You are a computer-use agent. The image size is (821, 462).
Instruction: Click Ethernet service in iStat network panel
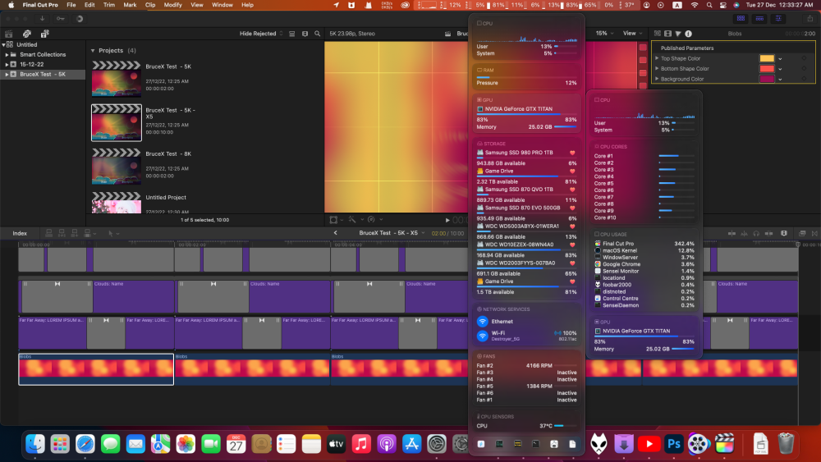pyautogui.click(x=527, y=321)
